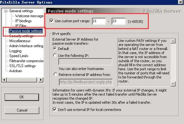The width and height of the screenshot is (184, 124).
Task: Select Use the following IP option
Action: click(55, 55)
